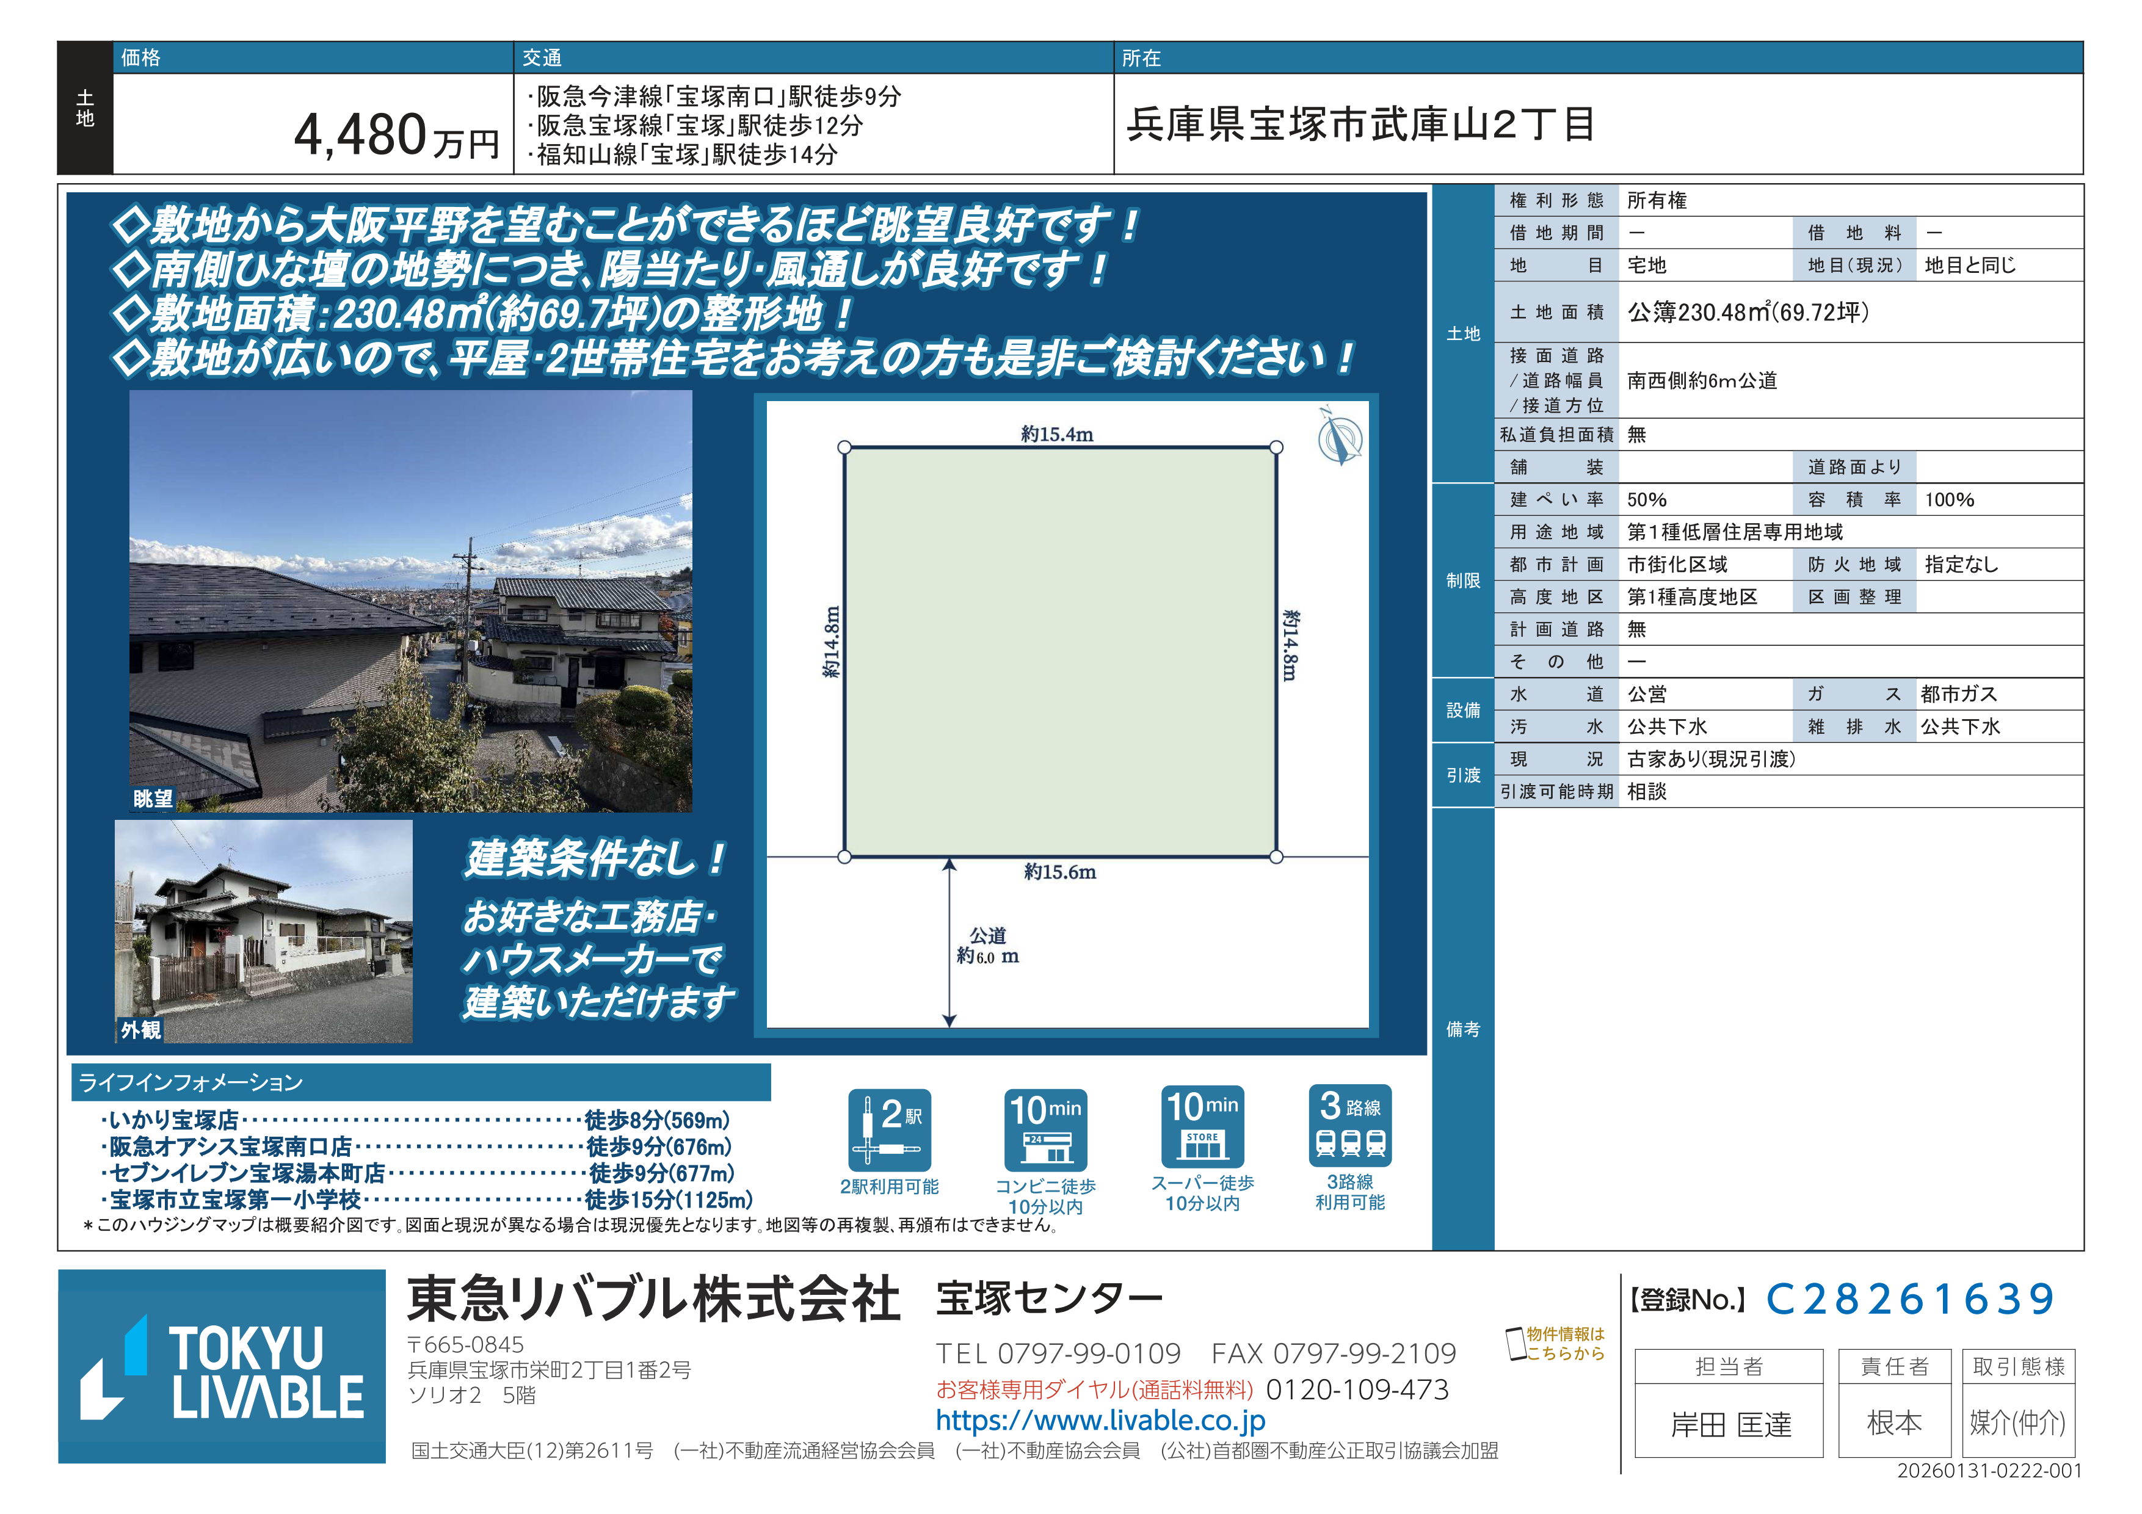Click the Tokyu Livable logo
Image resolution: width=2142 pixels, height=1514 pixels.
(222, 1366)
